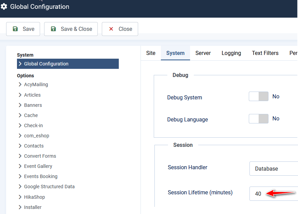Viewport: 298px width, 214px height.
Task: Click the Session Lifetime (minutes) label
Action: coord(200,192)
